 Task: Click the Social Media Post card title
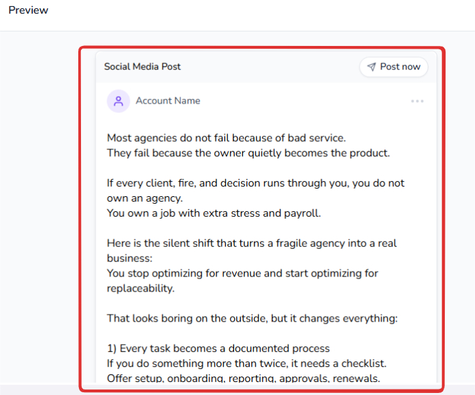pos(142,67)
